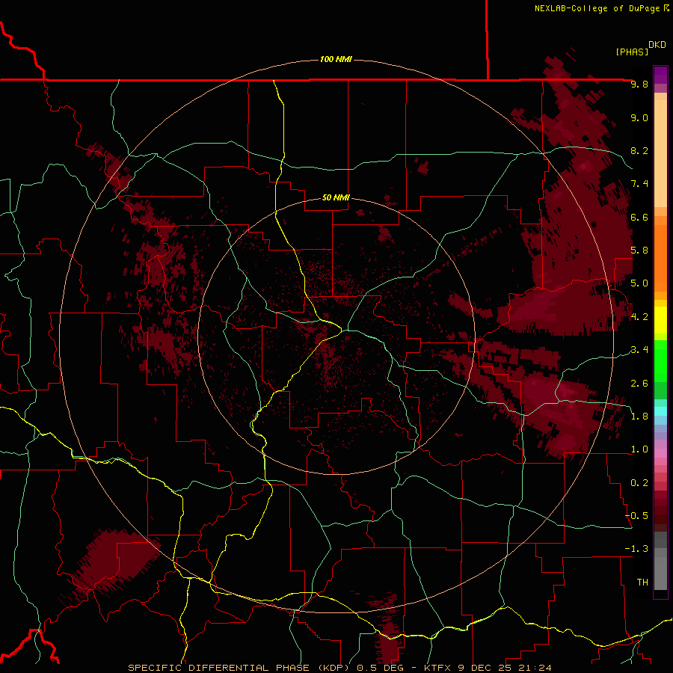
Task: Click the 3.4 scale value
Action: pyautogui.click(x=639, y=350)
